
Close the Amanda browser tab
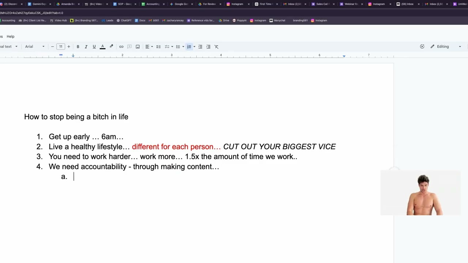[79, 4]
